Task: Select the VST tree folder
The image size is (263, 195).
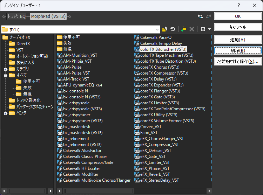Action: [16, 50]
